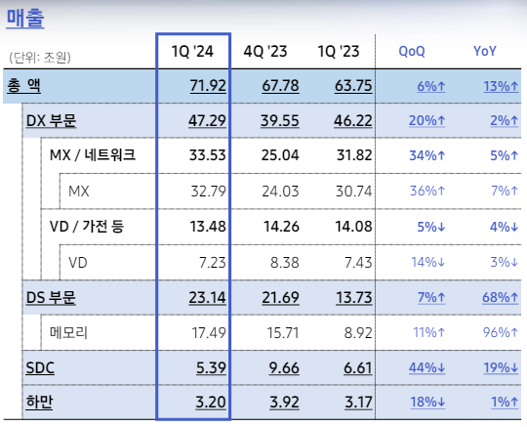Click the 44%↓ QoQ value for SDC

point(426,367)
